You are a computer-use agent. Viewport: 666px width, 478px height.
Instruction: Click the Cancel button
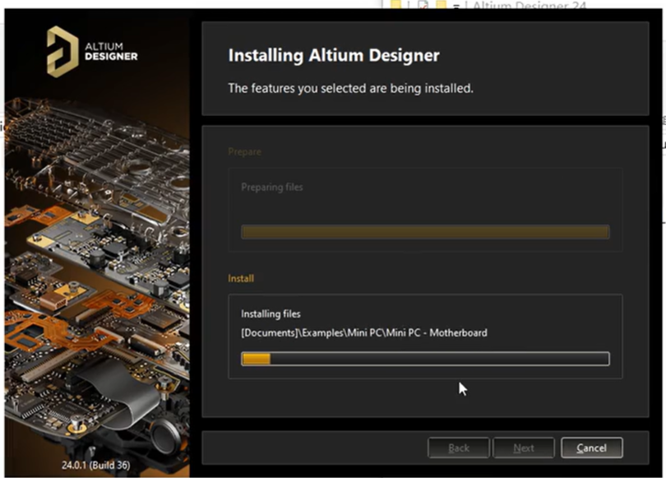592,448
